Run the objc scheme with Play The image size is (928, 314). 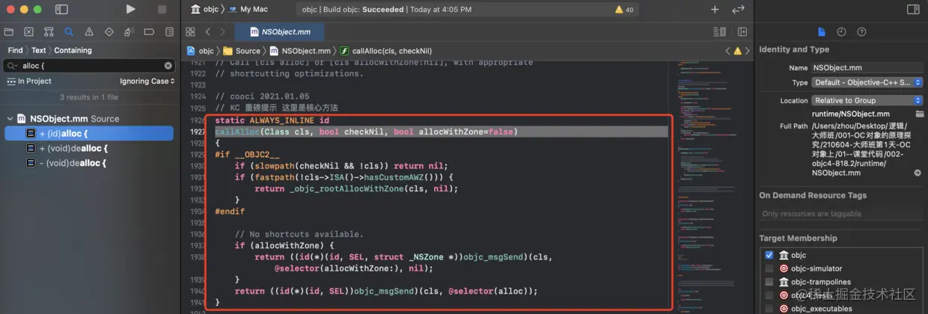tap(131, 9)
